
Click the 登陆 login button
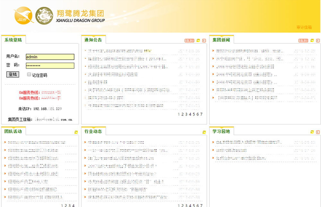click(x=13, y=74)
